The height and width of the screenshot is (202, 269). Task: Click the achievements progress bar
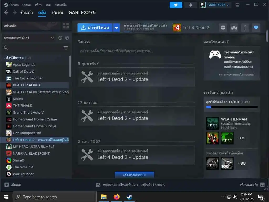pyautogui.click(x=232, y=107)
